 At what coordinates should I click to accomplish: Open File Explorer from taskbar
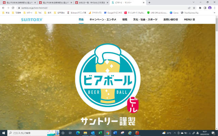pyautogui.click(x=85, y=133)
